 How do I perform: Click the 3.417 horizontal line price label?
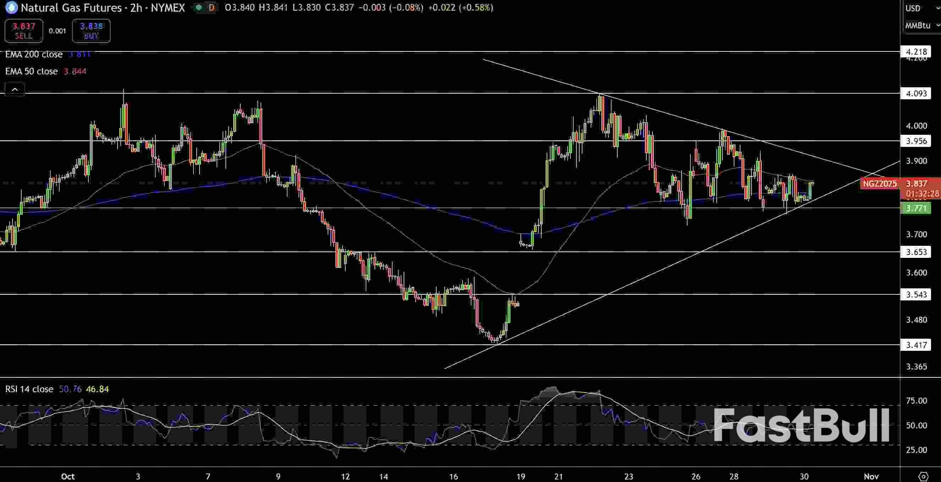tap(916, 345)
